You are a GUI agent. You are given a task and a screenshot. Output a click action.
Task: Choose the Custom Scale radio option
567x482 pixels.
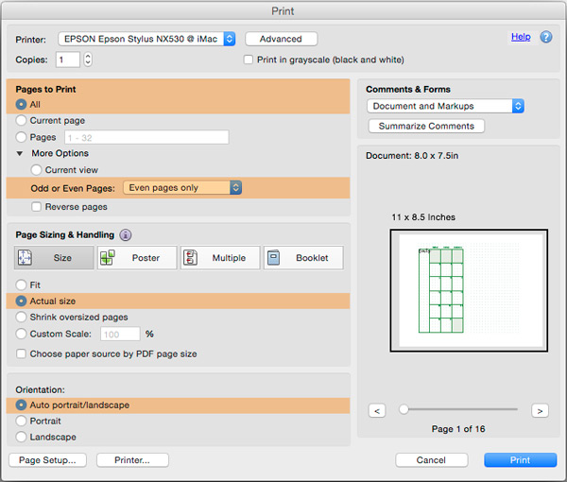coord(21,334)
